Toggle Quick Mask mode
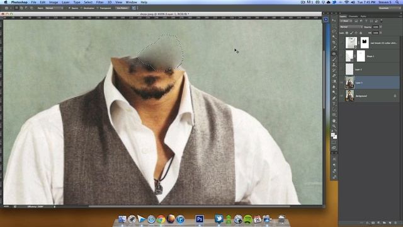This screenshot has height=227, width=403. coord(334,143)
